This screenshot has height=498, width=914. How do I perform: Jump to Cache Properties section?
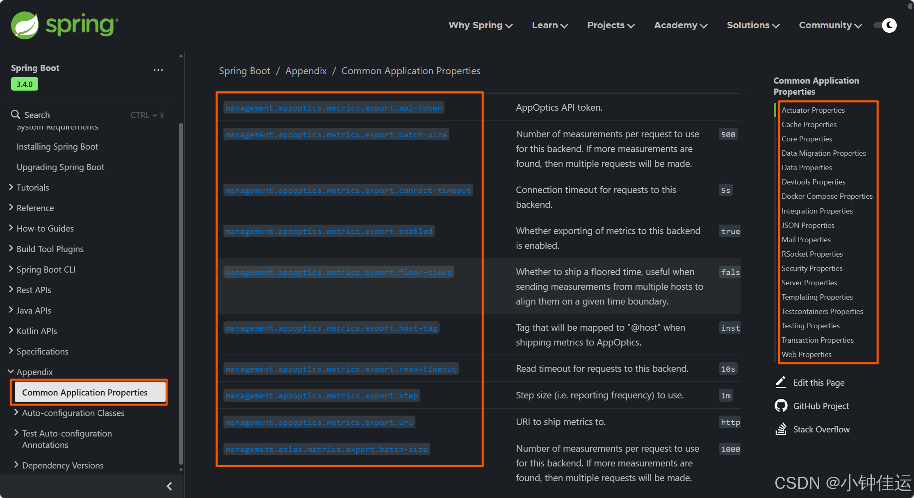[809, 124]
